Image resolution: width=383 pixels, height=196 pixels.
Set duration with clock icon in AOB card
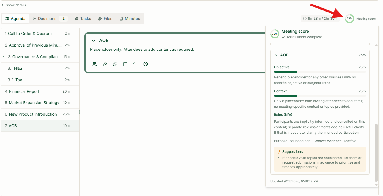pyautogui.click(x=146, y=64)
